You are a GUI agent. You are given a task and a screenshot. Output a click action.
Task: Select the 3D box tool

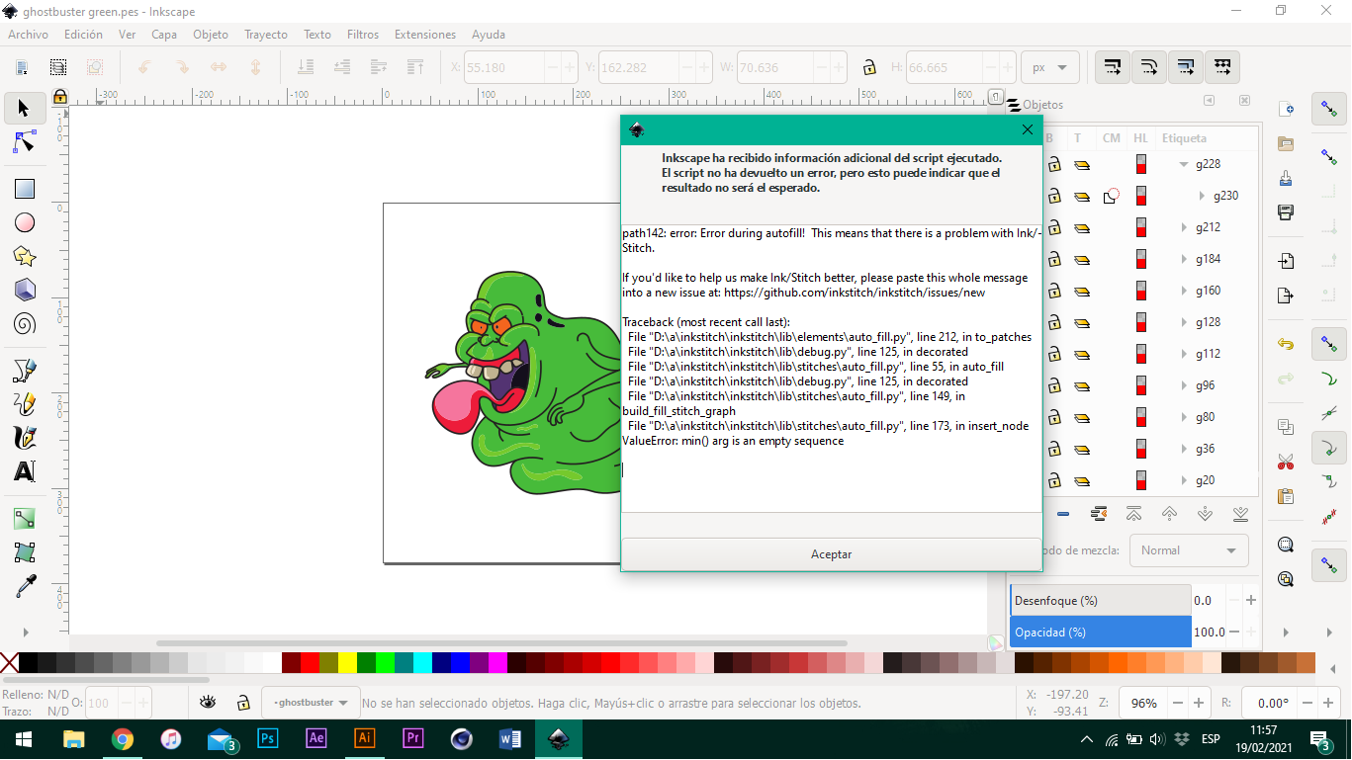[25, 290]
